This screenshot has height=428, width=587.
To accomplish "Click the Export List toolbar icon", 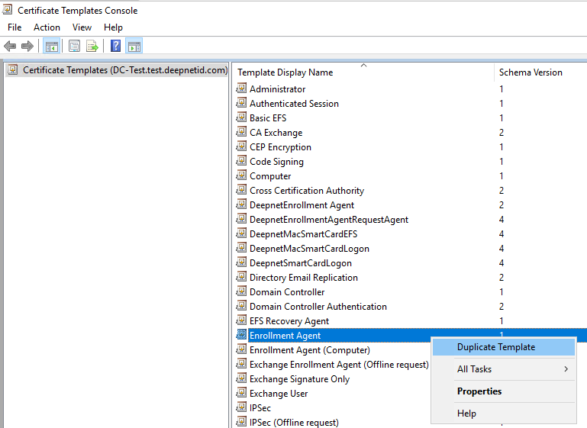I will coord(92,46).
